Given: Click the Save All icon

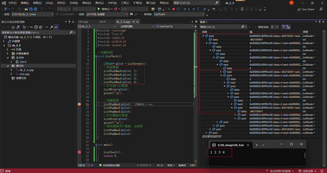Looking at the screenshot, I should click(36, 9).
